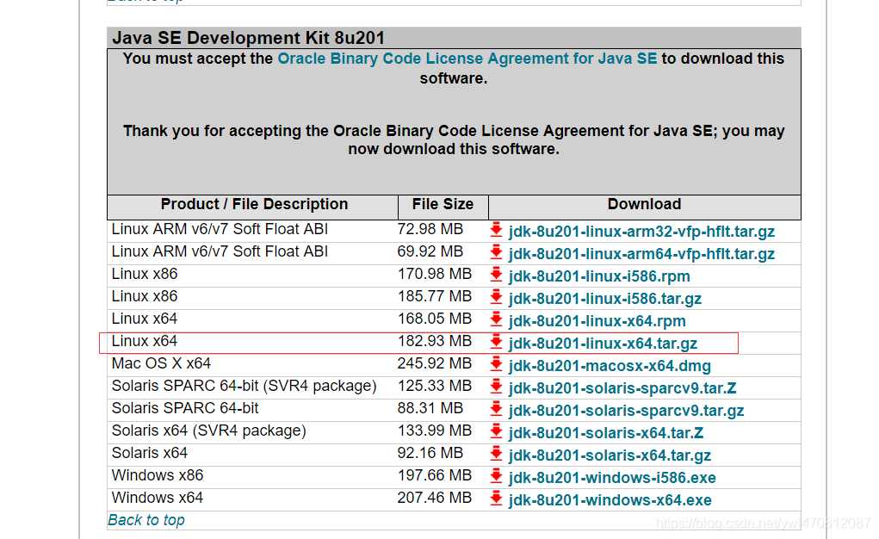Image resolution: width=879 pixels, height=539 pixels.
Task: Click the Product / File Description column header
Action: point(254,204)
